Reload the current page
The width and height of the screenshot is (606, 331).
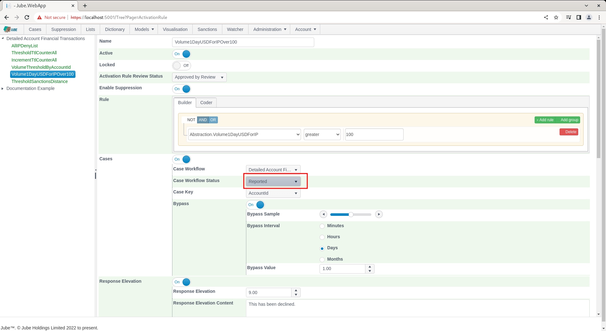pos(27,17)
